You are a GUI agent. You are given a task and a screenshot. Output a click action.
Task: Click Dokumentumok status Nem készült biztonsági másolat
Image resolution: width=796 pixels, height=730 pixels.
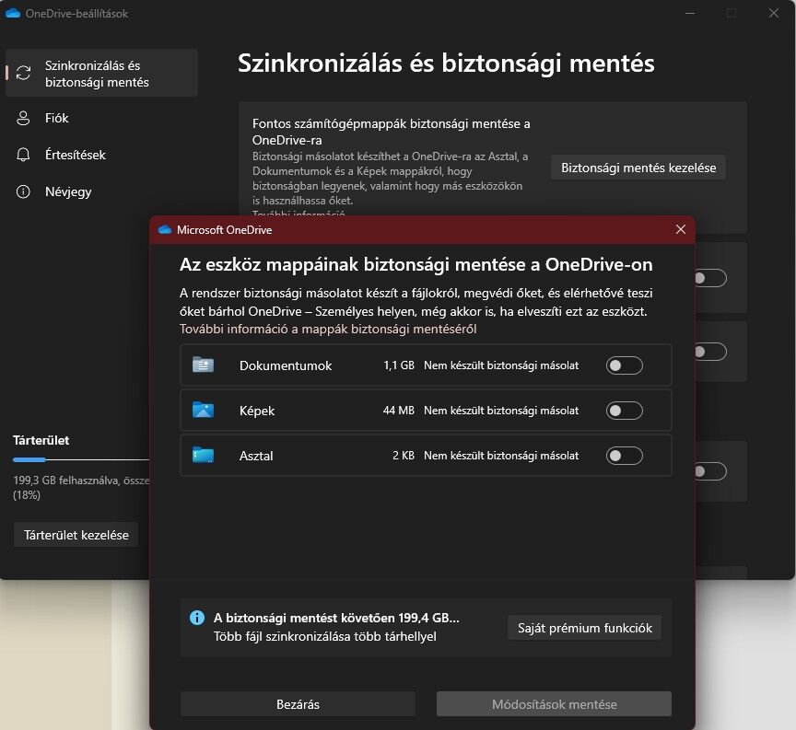501,365
